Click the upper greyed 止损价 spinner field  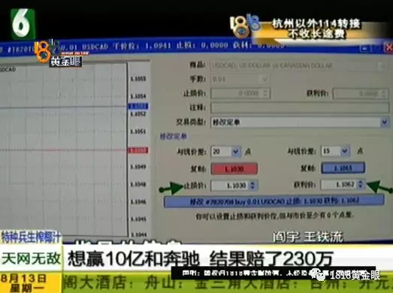[x=240, y=93]
